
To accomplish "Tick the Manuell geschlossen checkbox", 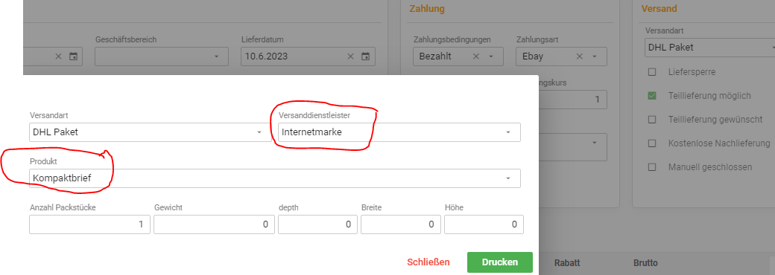I will click(x=652, y=167).
